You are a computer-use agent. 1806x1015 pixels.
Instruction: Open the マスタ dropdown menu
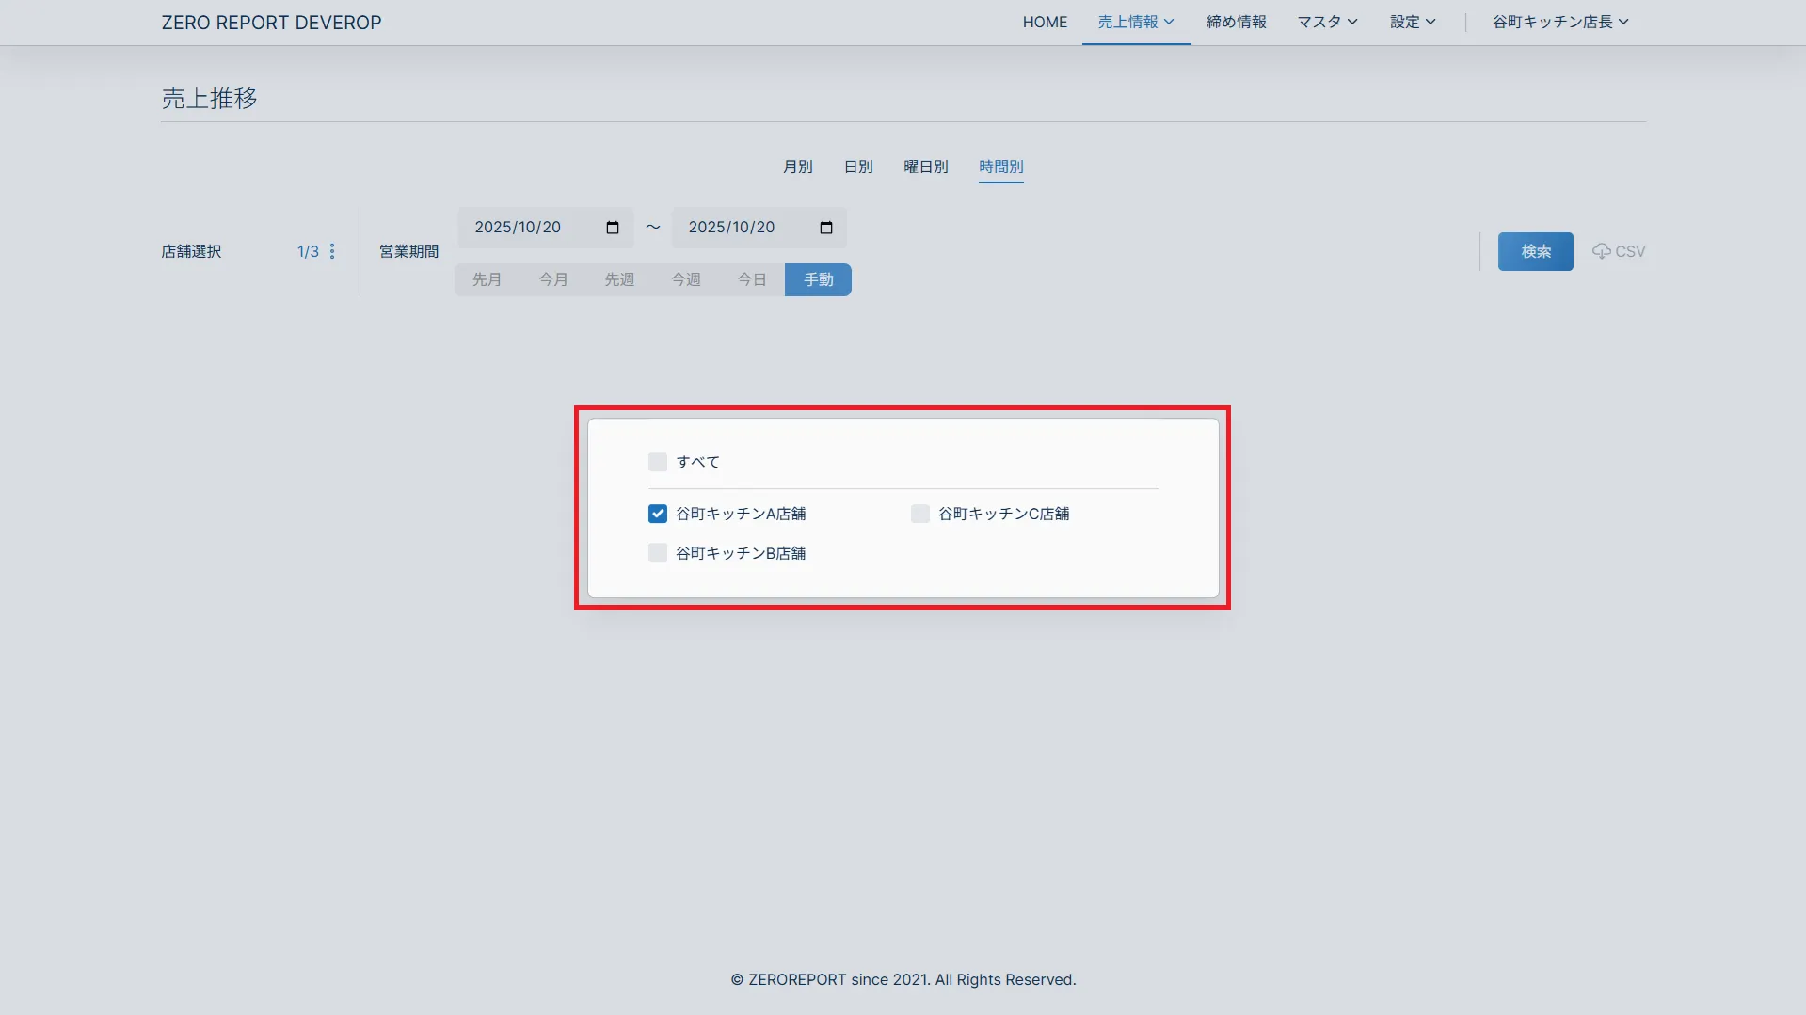(x=1327, y=22)
